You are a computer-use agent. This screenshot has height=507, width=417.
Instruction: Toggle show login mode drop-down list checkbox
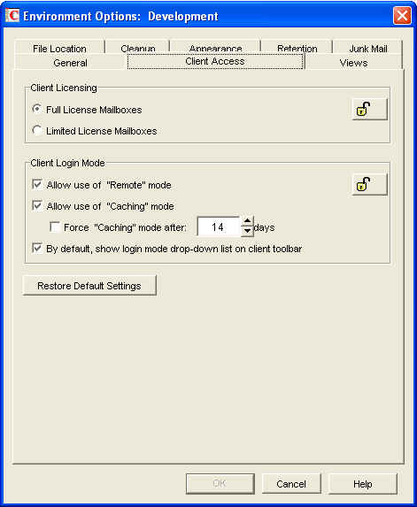tap(37, 249)
